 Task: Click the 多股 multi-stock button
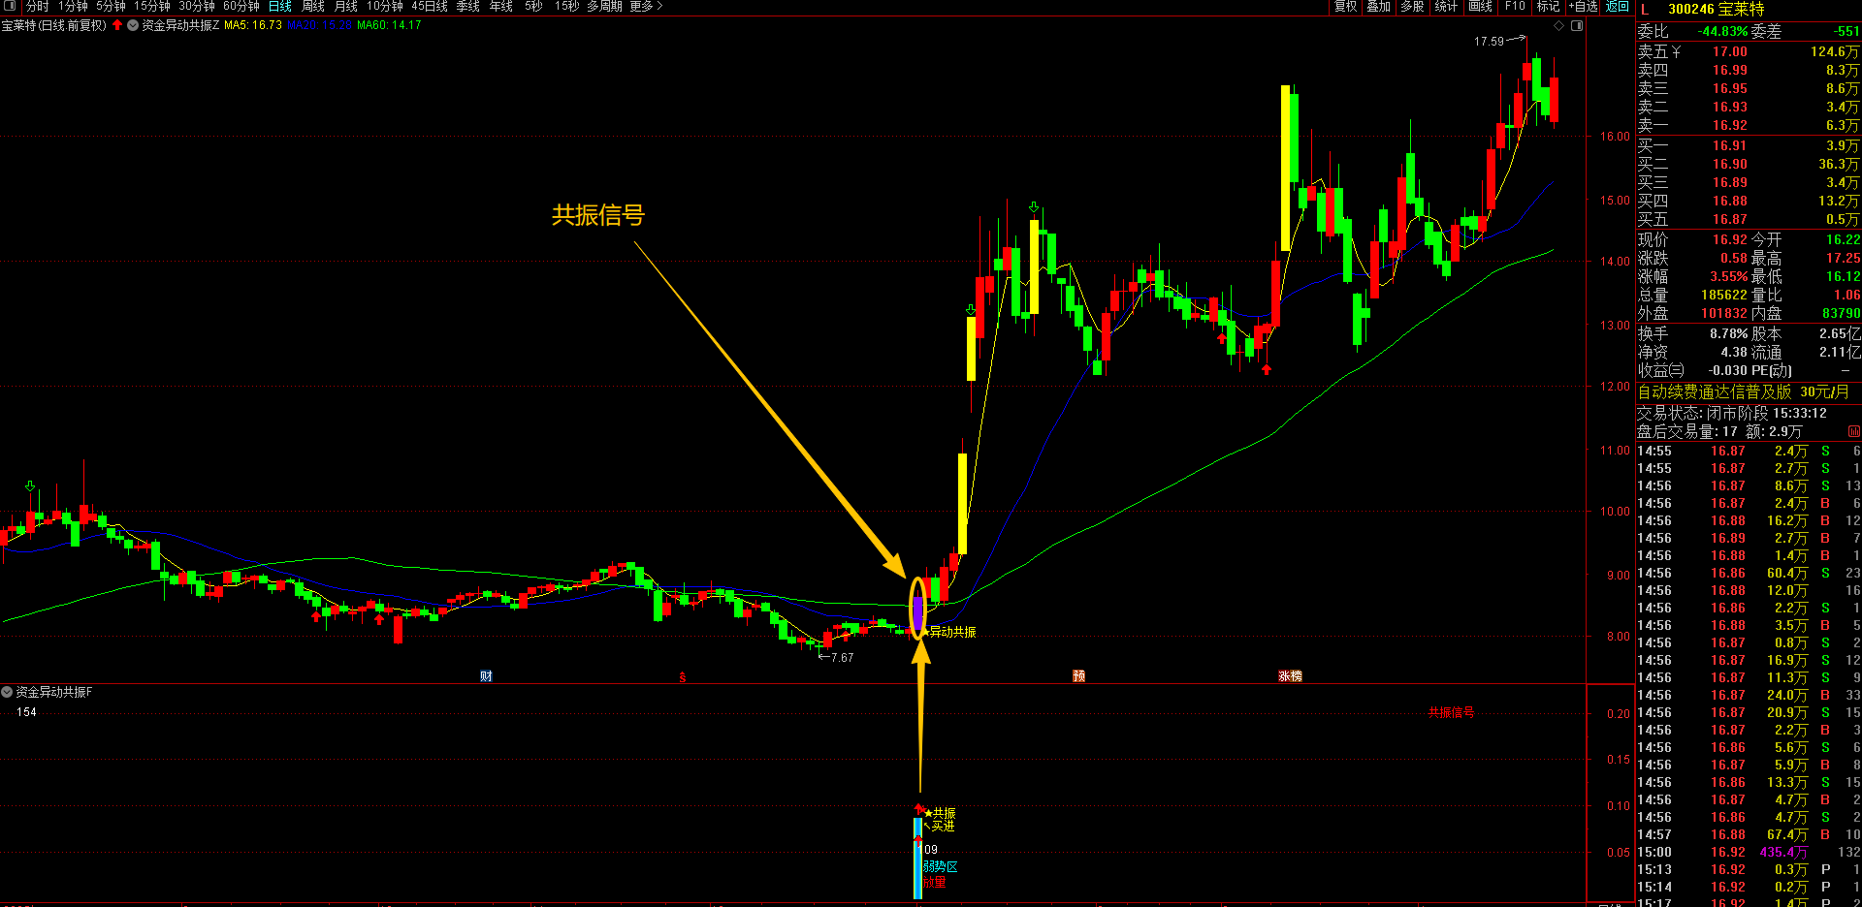[x=1412, y=6]
